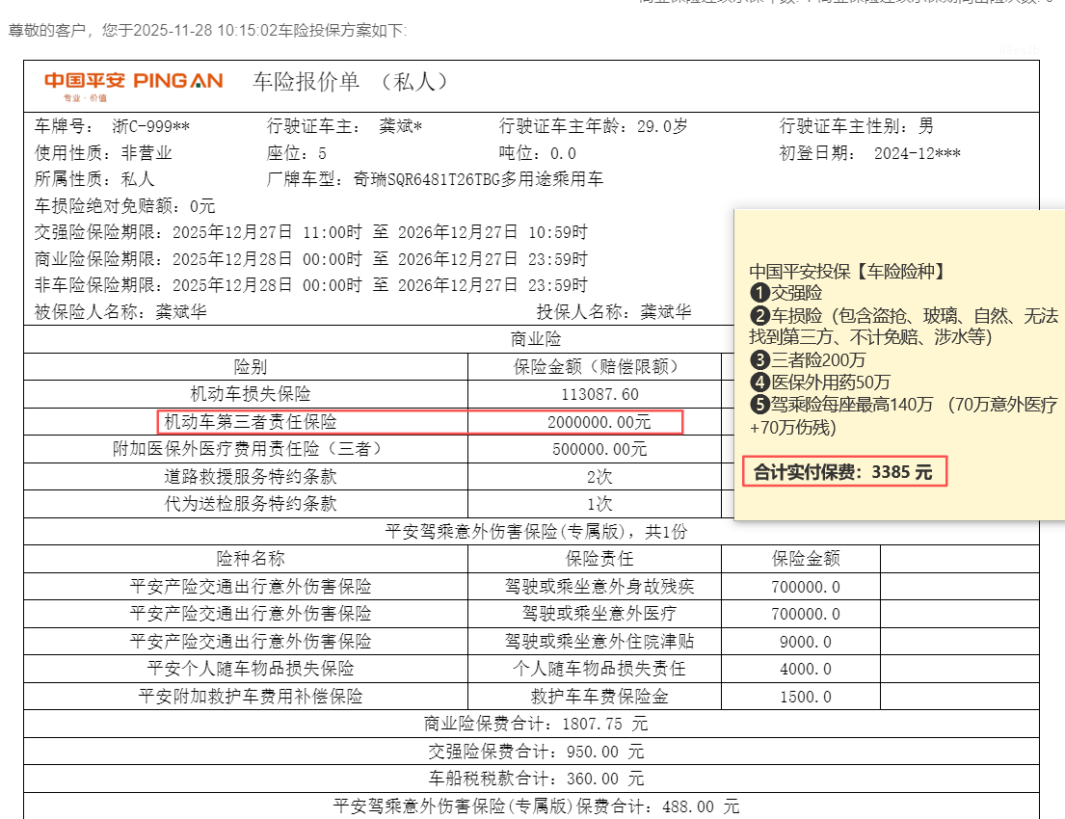
Task: Select 平安个人随车物品损失保险
Action: [250, 669]
